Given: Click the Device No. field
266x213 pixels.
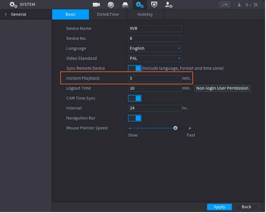Looking at the screenshot, I should (155, 39).
